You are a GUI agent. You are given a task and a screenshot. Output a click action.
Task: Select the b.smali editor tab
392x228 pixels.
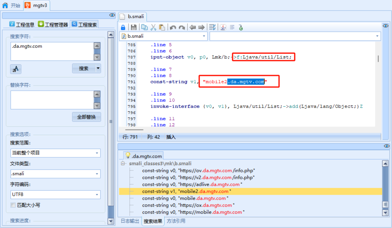132,16
